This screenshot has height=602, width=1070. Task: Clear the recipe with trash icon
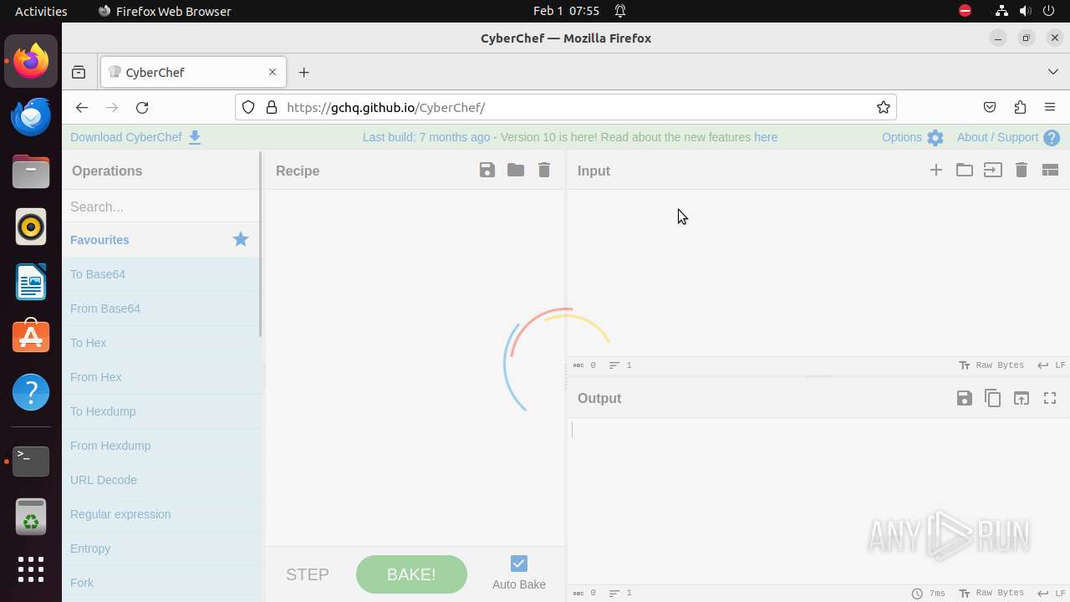coord(544,170)
